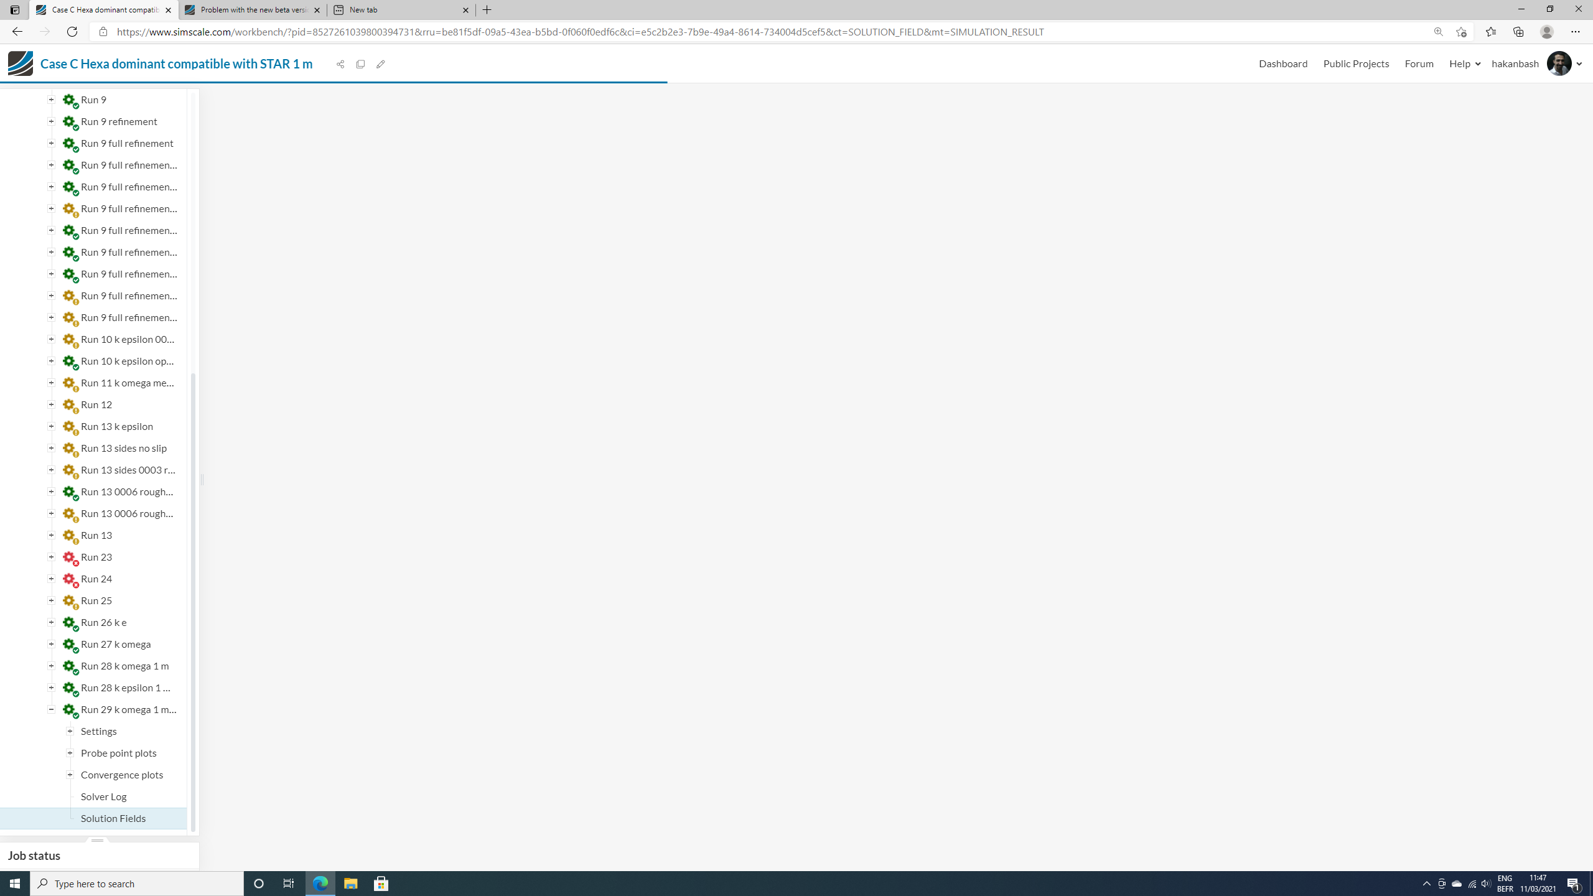The image size is (1593, 896).
Task: Click the SimScale logo icon
Action: 21,63
